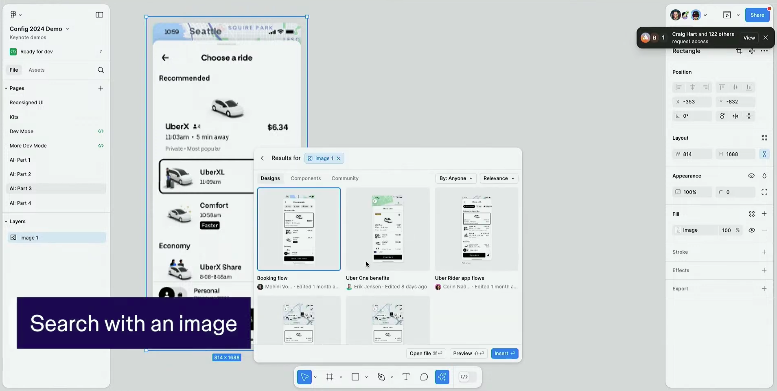The height and width of the screenshot is (391, 777).
Task: Switch to the File tab
Action: pos(14,70)
